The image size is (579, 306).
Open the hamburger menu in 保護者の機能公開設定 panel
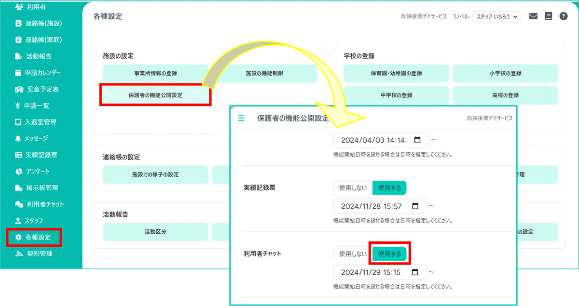241,118
